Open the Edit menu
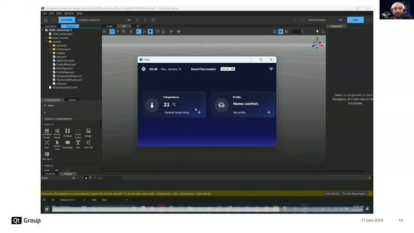The height and width of the screenshot is (233, 414). [x=52, y=13]
